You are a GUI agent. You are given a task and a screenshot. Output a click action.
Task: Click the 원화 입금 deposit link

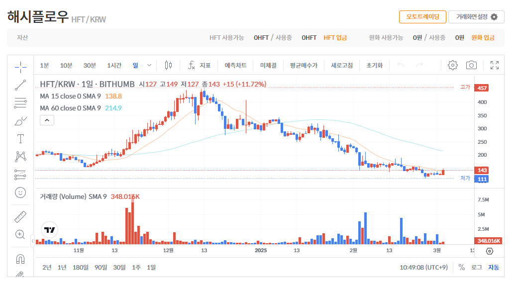[x=483, y=38]
